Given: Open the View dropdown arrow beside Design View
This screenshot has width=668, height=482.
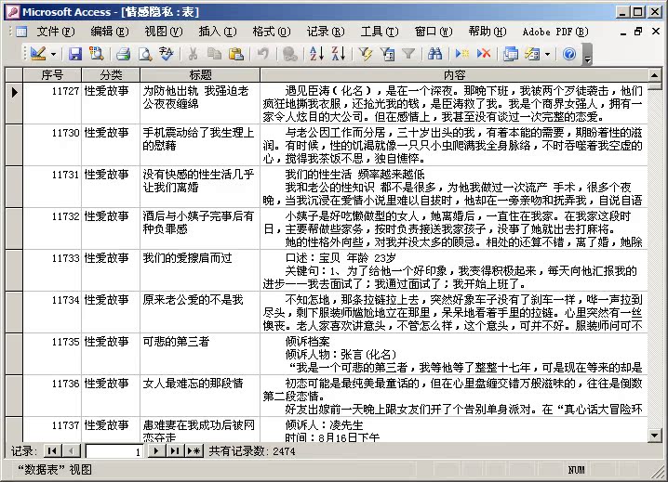Looking at the screenshot, I should (x=53, y=54).
